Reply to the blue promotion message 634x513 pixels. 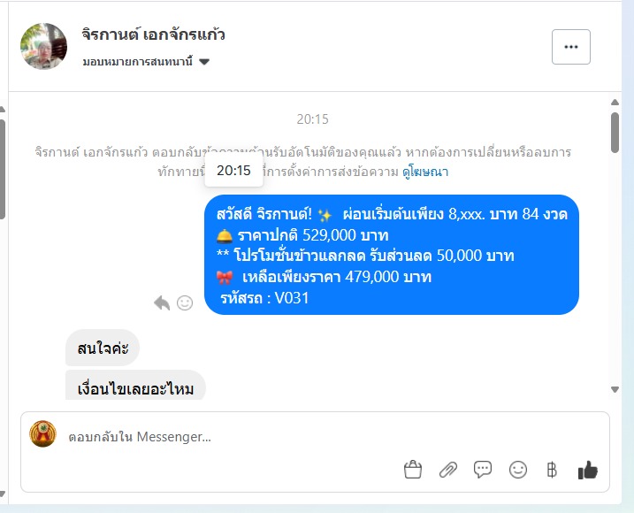pyautogui.click(x=162, y=302)
